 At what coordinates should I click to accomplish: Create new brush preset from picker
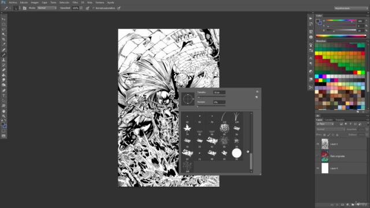(257, 97)
